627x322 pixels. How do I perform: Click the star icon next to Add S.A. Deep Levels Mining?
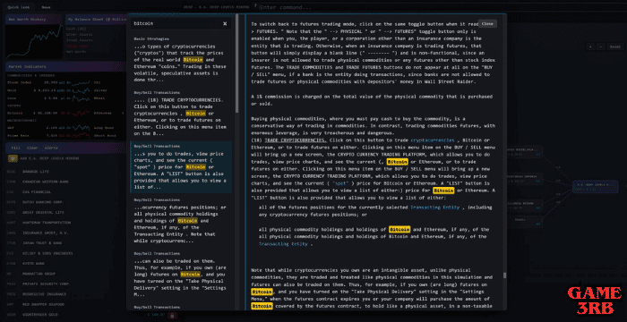click(13, 158)
